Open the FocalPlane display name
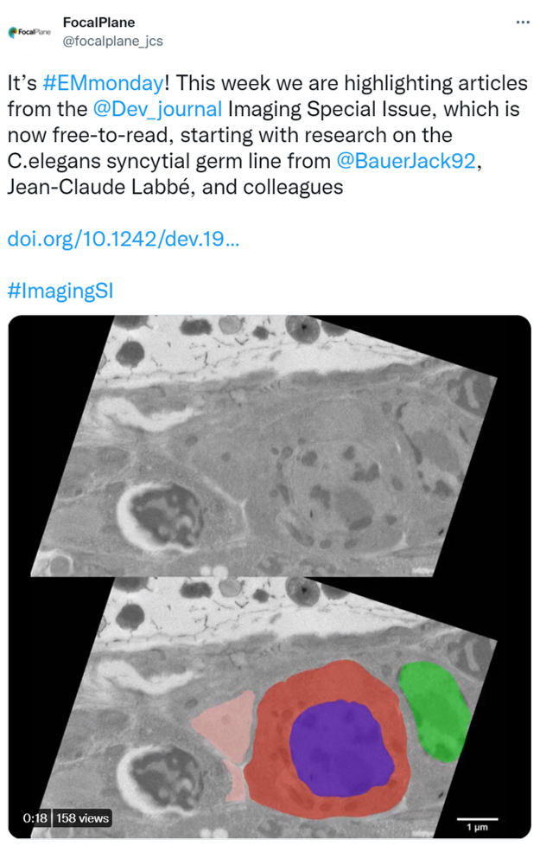Screen dimensions: 540x846 98,22
